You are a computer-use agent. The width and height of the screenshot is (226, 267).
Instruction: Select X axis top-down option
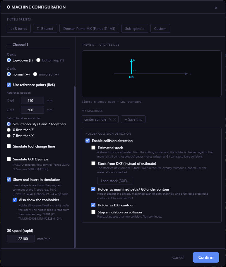pos(9,60)
